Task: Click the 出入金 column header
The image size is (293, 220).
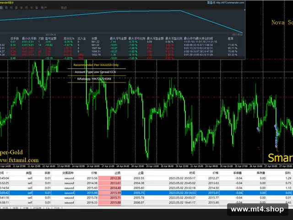Action: (81, 38)
